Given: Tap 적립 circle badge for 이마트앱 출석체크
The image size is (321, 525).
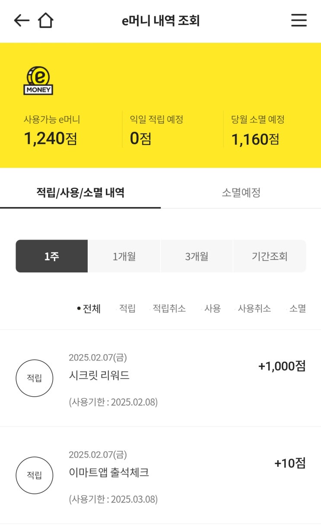Looking at the screenshot, I should pyautogui.click(x=35, y=475).
